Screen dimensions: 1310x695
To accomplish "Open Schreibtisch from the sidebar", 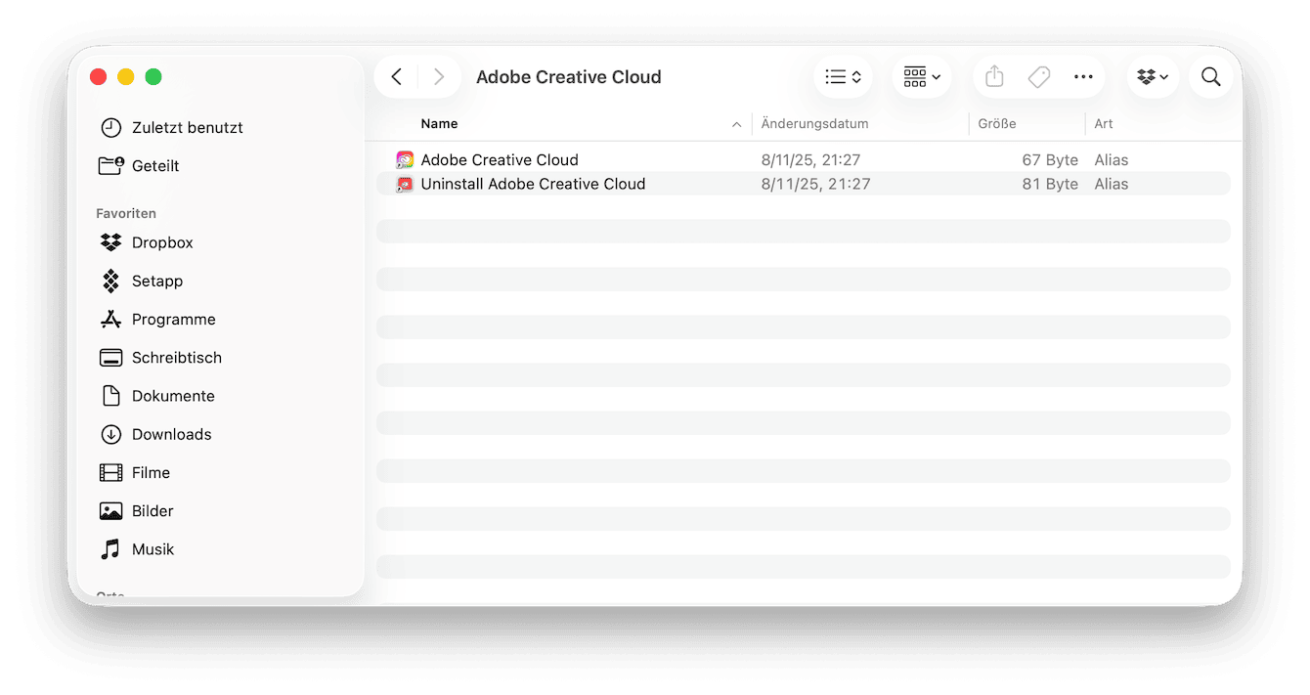I will point(176,358).
